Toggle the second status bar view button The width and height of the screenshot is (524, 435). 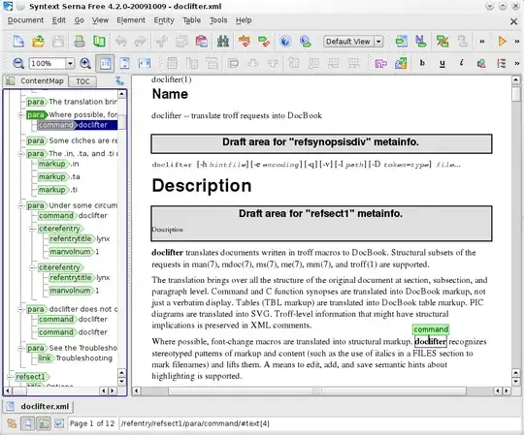point(28,423)
